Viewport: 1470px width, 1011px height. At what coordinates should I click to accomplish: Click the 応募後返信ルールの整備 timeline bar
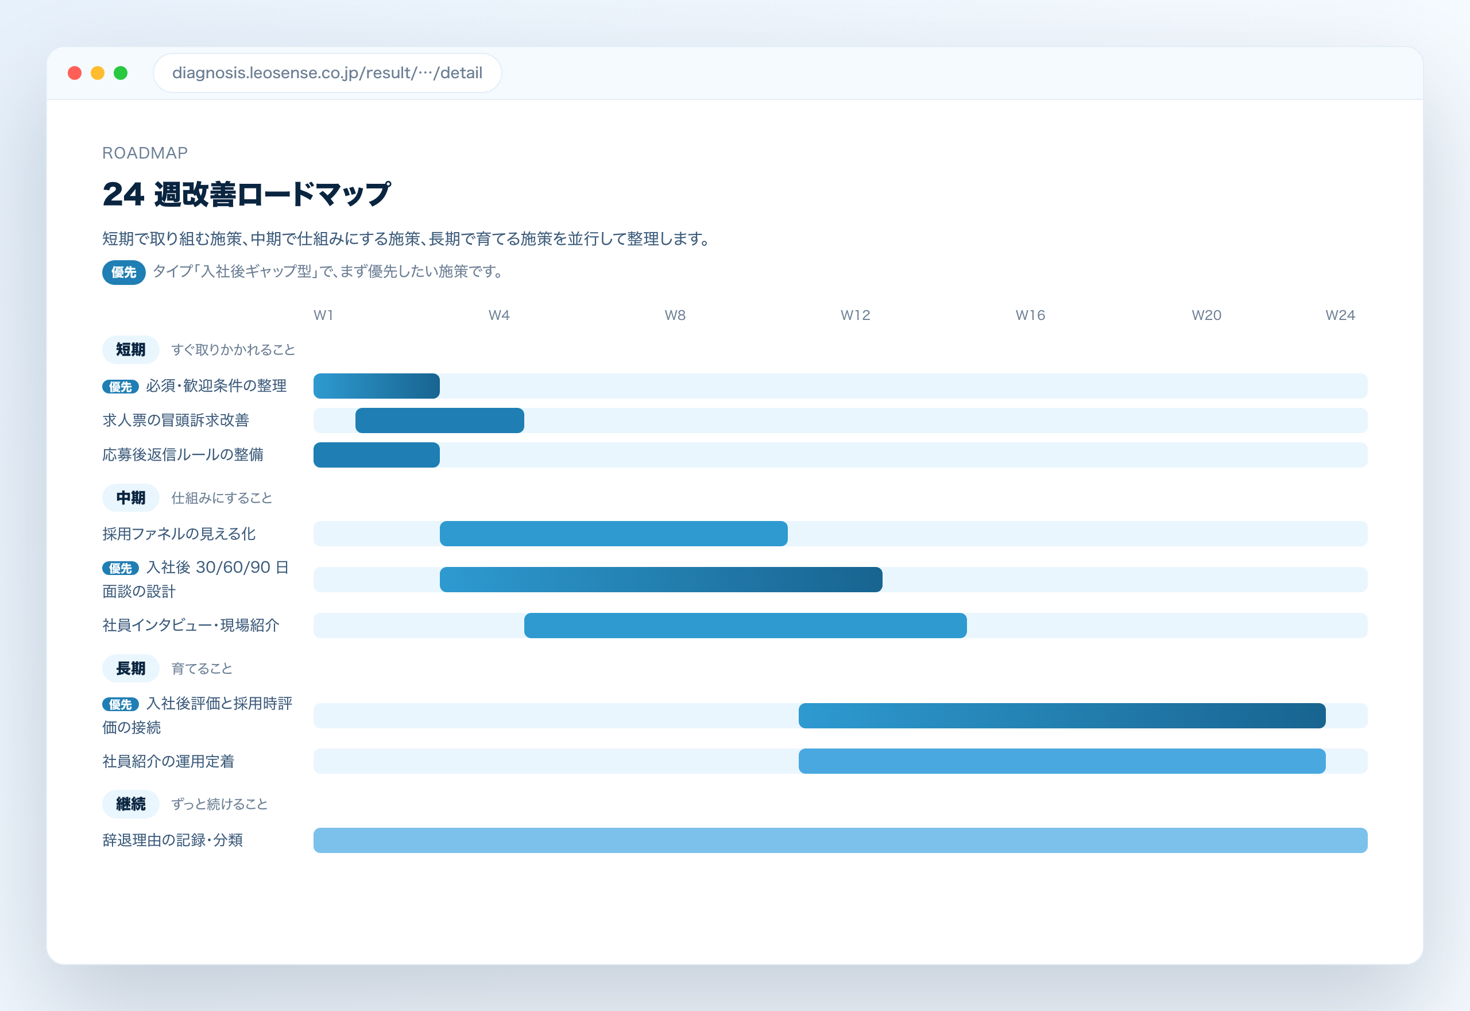[377, 455]
